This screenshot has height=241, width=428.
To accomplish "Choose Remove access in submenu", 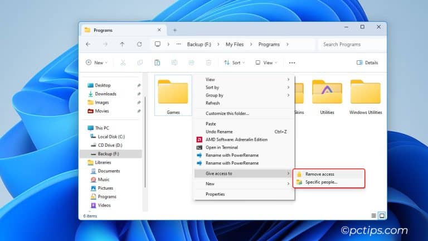I will tap(329, 174).
